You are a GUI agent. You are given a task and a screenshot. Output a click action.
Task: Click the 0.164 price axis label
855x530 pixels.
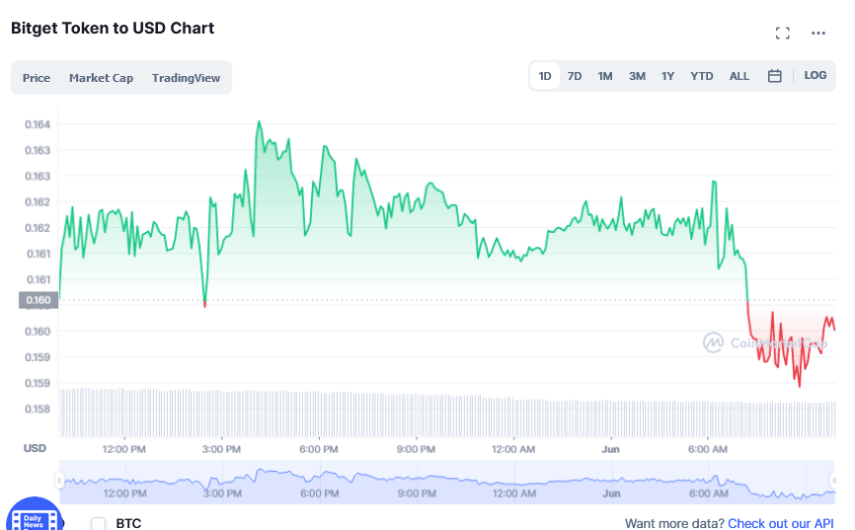[x=38, y=124]
